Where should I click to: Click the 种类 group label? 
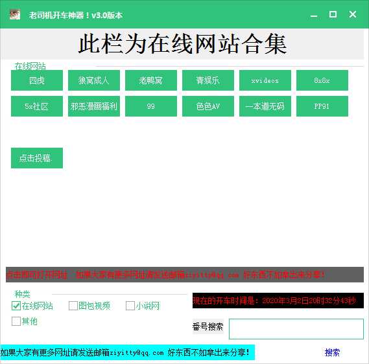(22, 294)
